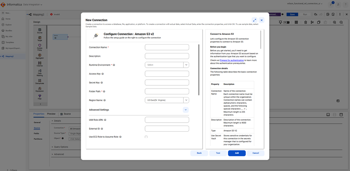Viewport: 350px width, 171px height.
Task: Select the Fields properties tab
Action: (36, 134)
